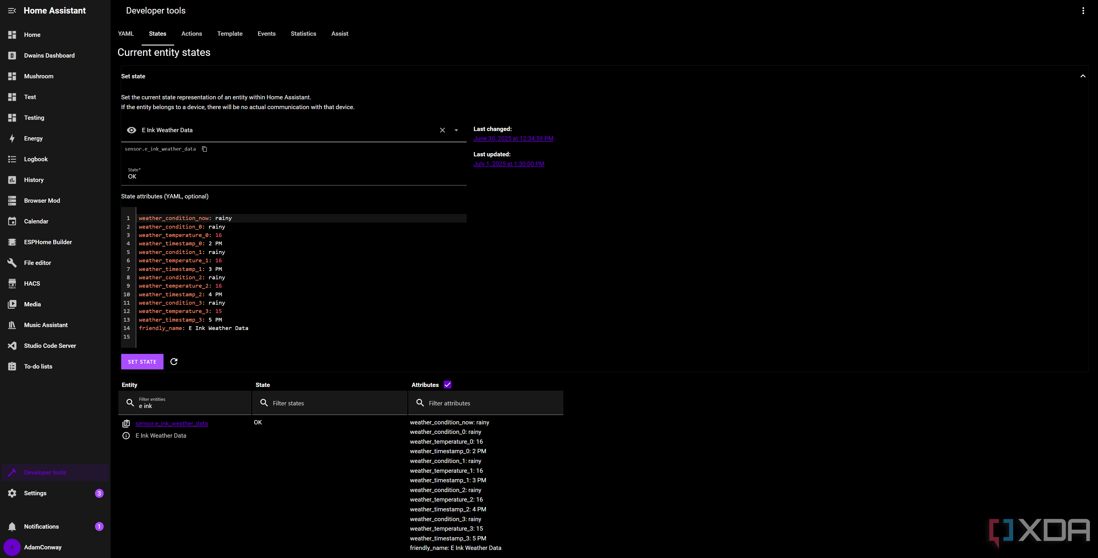Screen dimensions: 1098x558
Task: Open the Notifications bell icon
Action: pos(12,526)
